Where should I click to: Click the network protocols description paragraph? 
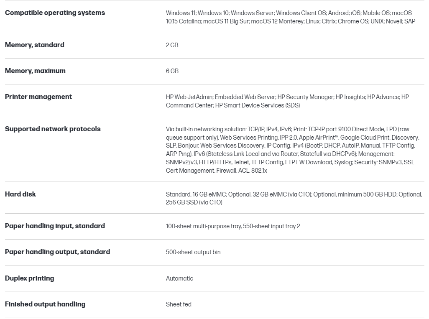coord(292,150)
